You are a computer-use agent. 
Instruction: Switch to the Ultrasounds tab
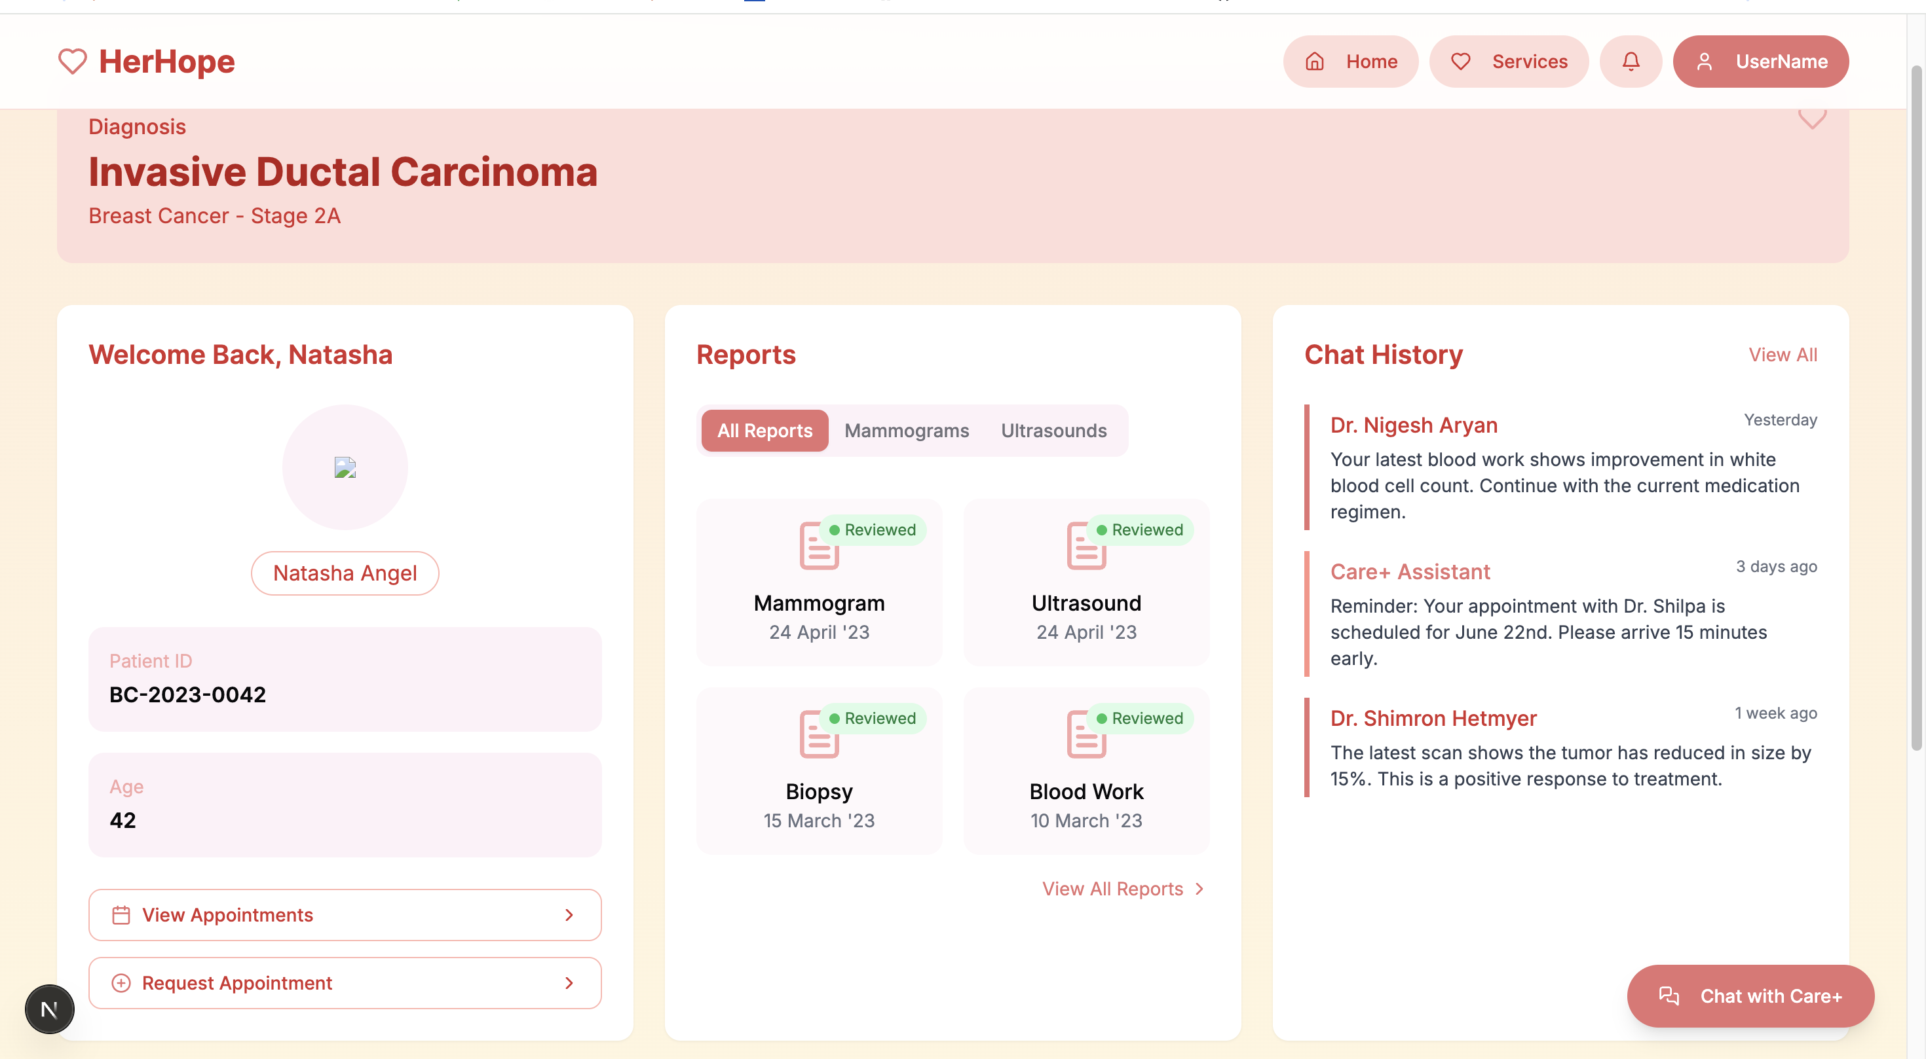pos(1053,431)
